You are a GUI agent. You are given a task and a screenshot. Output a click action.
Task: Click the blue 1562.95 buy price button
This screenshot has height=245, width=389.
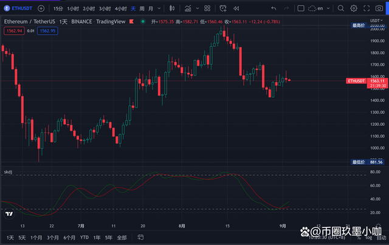tap(47, 31)
